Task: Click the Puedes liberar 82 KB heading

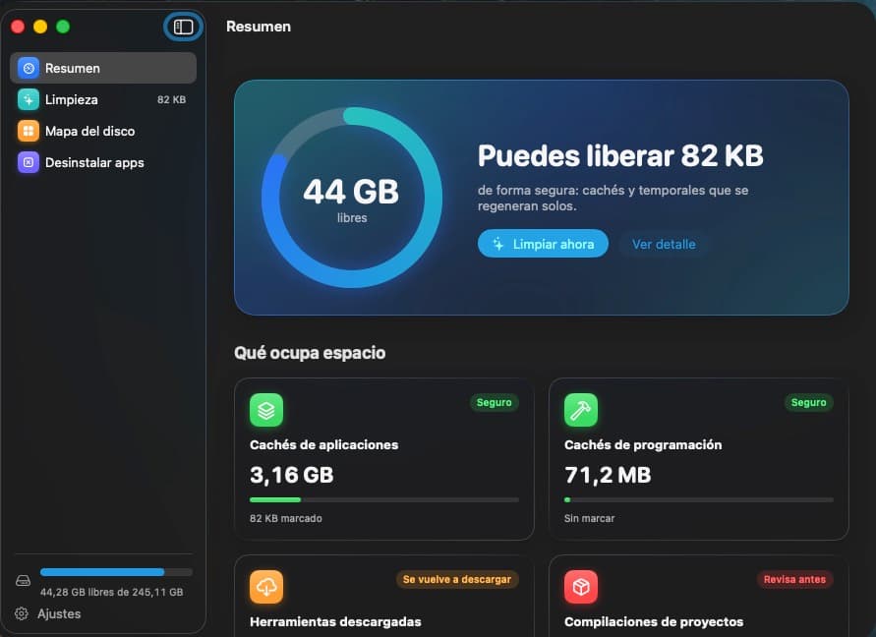Action: pyautogui.click(x=620, y=156)
